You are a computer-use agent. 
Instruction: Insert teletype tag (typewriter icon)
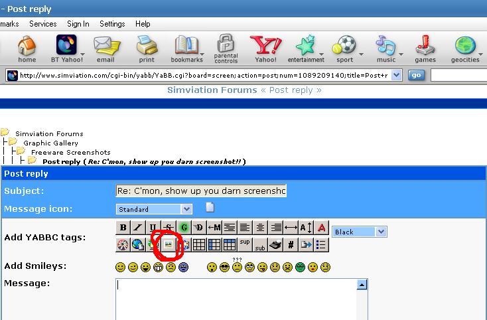point(275,245)
